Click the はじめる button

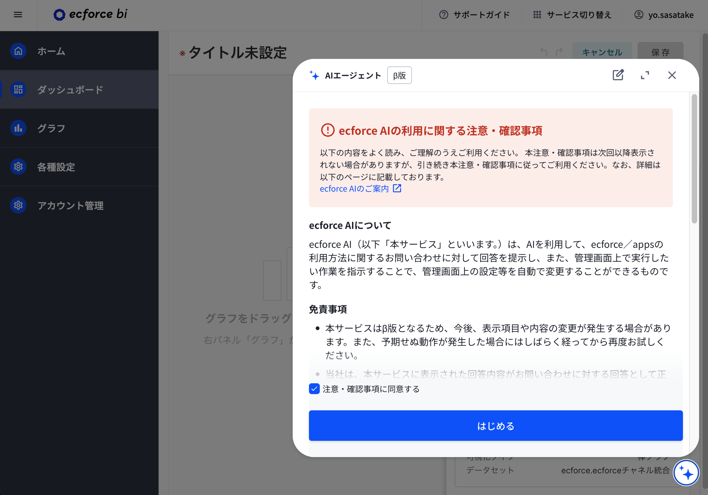point(496,426)
